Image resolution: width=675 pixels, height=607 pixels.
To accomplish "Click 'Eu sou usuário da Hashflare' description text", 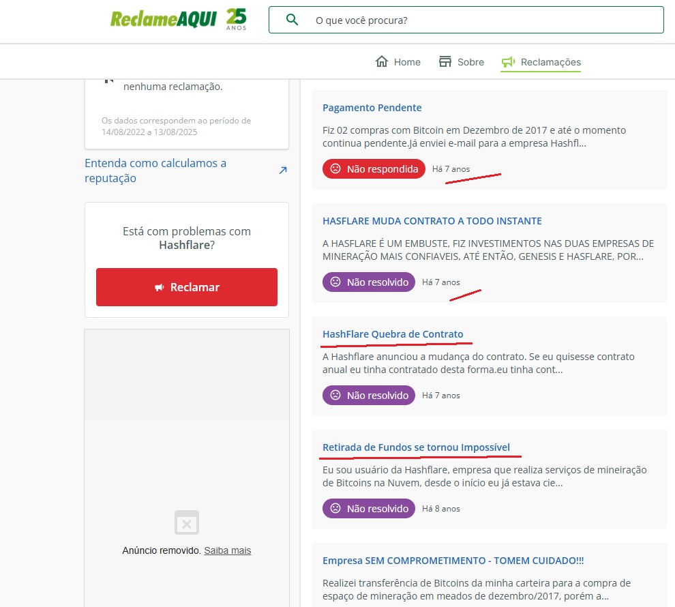I will click(x=484, y=476).
